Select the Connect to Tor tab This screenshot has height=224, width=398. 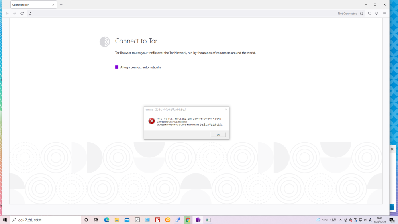pyautogui.click(x=33, y=4)
